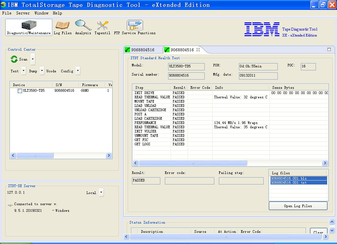Click the right-side scroll-down arrow
The height and width of the screenshot is (244, 337).
(332, 231)
